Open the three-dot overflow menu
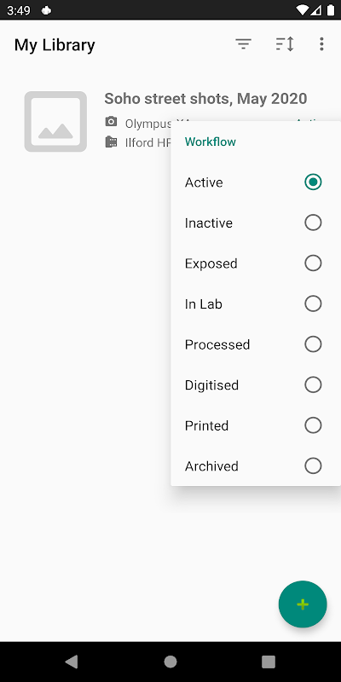The height and width of the screenshot is (682, 341). (321, 44)
